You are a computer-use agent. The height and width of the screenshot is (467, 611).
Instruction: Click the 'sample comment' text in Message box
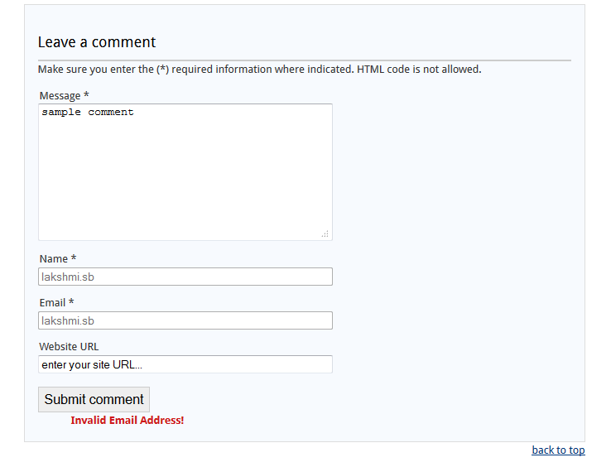[88, 113]
